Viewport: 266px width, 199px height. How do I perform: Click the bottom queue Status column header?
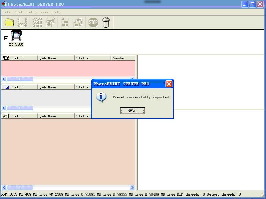(x=83, y=116)
